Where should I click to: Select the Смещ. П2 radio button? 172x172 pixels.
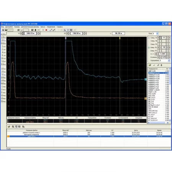(149, 47)
